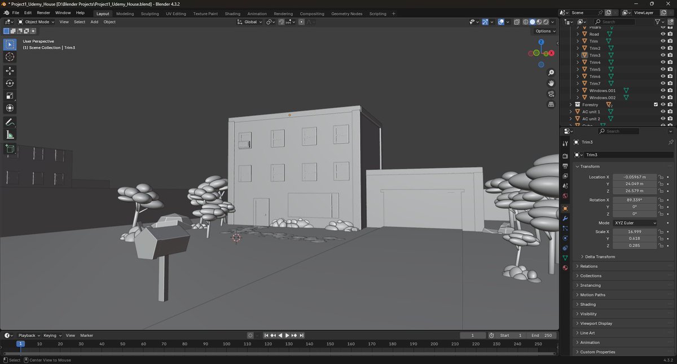The width and height of the screenshot is (677, 364).
Task: Open the World properties tab
Action: [565, 196]
